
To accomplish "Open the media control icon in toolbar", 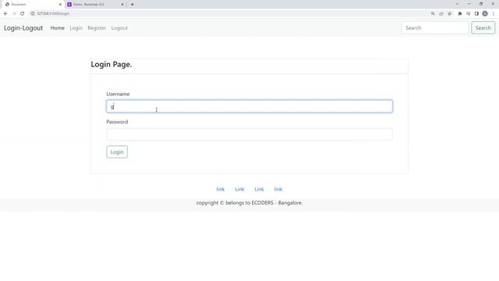I will [x=468, y=14].
